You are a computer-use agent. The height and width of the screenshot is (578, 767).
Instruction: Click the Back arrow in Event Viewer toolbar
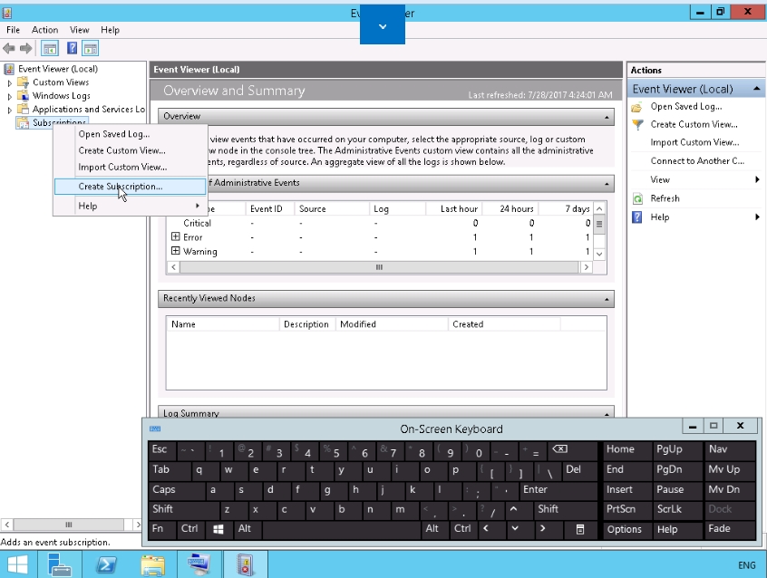[9, 48]
